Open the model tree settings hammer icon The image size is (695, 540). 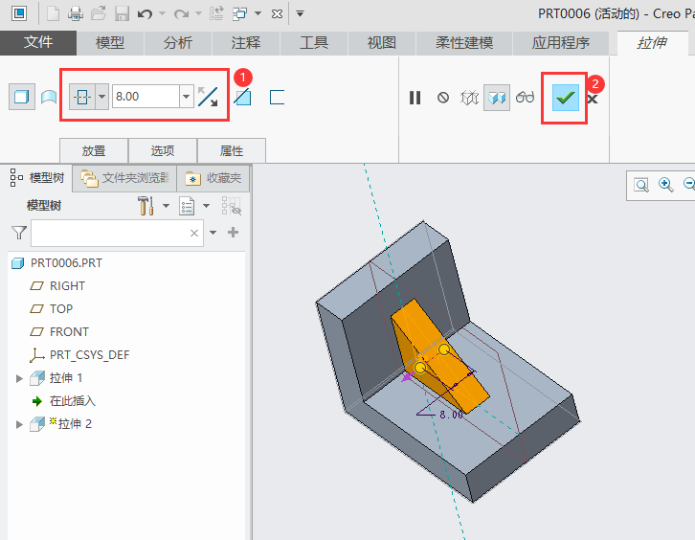click(x=146, y=206)
